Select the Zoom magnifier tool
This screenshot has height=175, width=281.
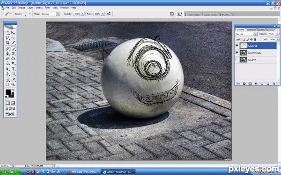(x=13, y=84)
